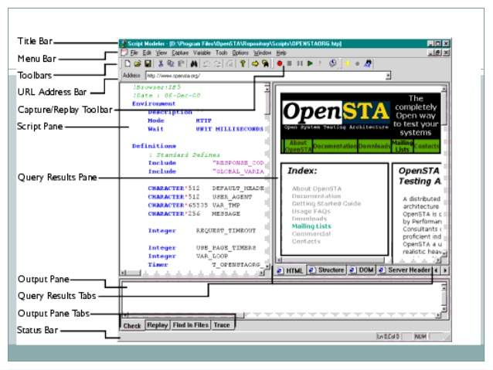Click the New script toolbar icon

(x=127, y=64)
